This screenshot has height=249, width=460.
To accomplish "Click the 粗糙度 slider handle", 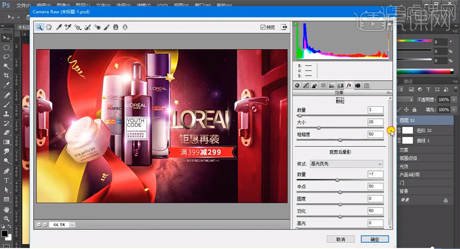I will tap(340, 140).
